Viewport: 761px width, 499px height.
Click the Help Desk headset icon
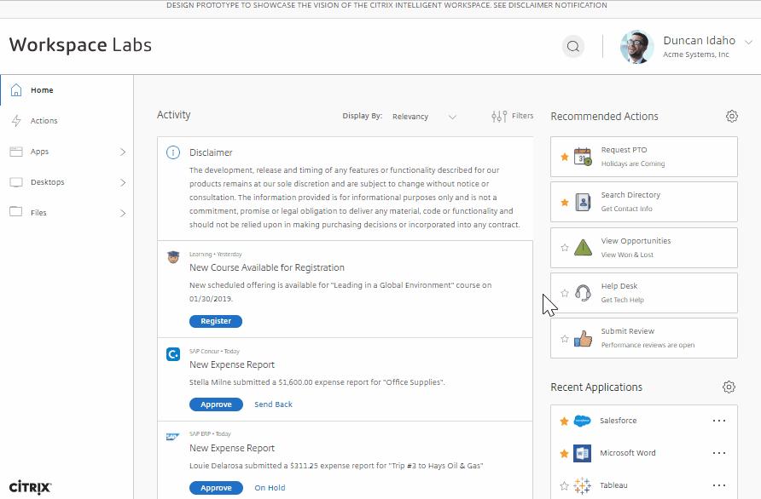click(x=583, y=293)
